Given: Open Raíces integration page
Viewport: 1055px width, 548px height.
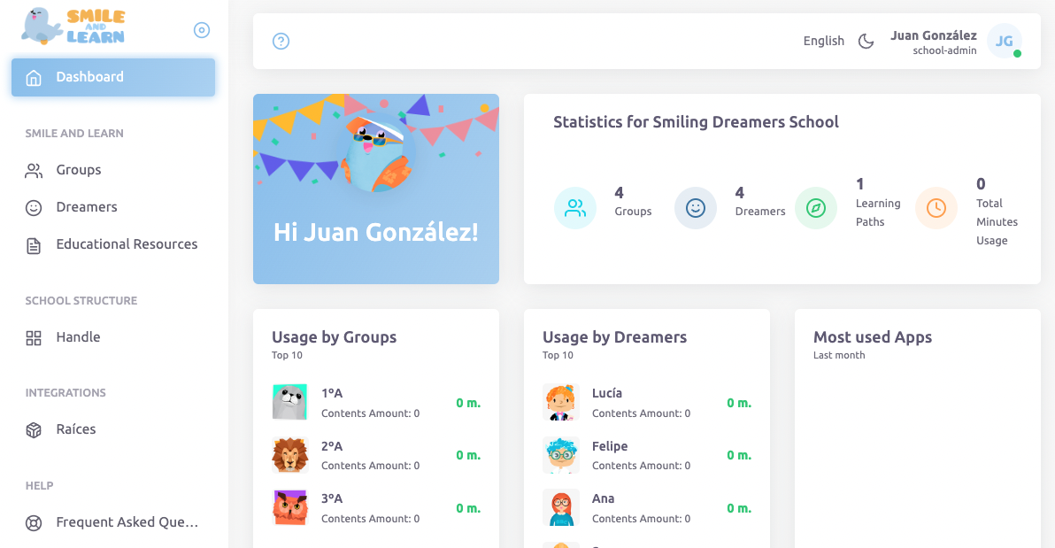Looking at the screenshot, I should click(76, 429).
